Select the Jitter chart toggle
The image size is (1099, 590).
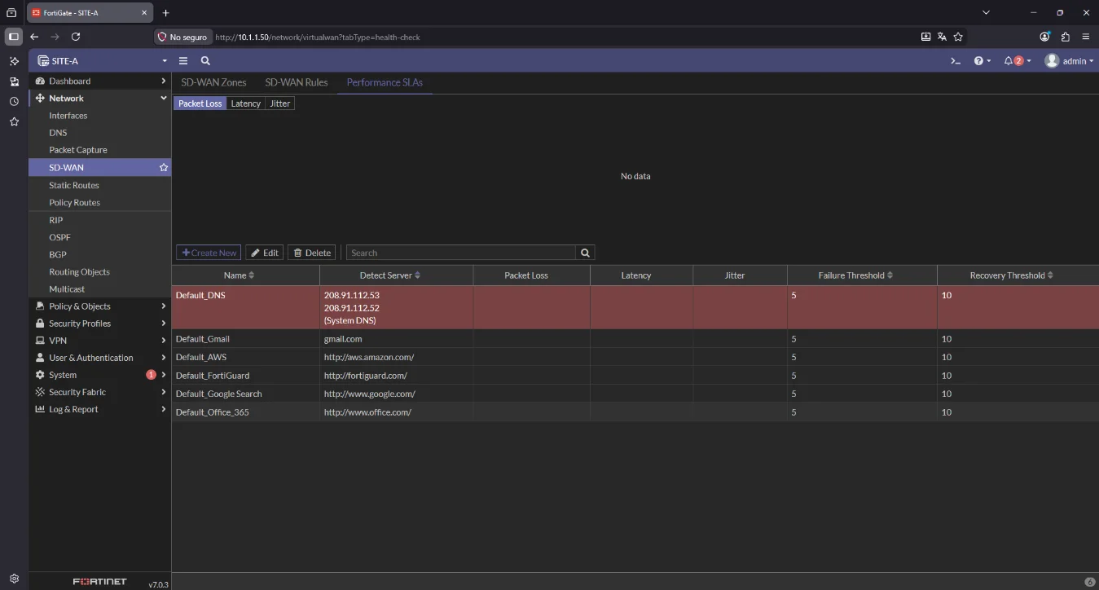279,103
